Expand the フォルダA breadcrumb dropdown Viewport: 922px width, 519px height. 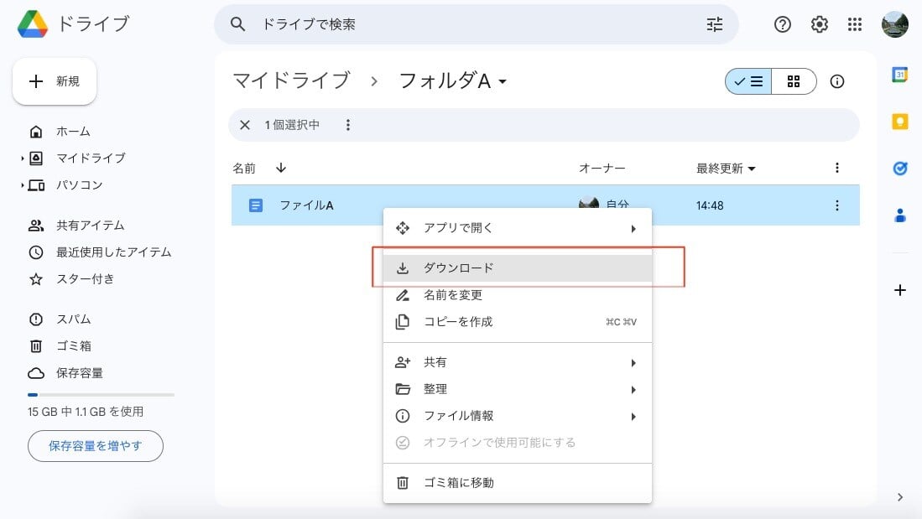point(502,81)
